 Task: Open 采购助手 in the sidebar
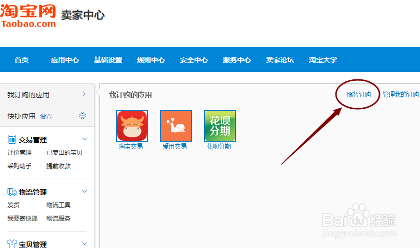19,166
